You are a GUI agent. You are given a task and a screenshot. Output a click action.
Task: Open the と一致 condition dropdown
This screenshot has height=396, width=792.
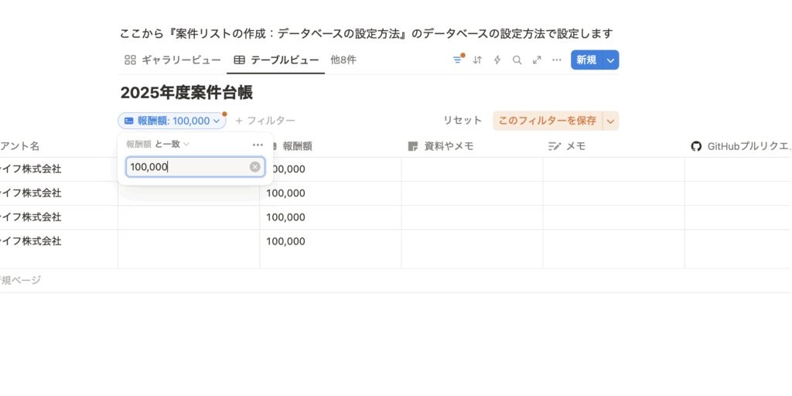pyautogui.click(x=172, y=144)
